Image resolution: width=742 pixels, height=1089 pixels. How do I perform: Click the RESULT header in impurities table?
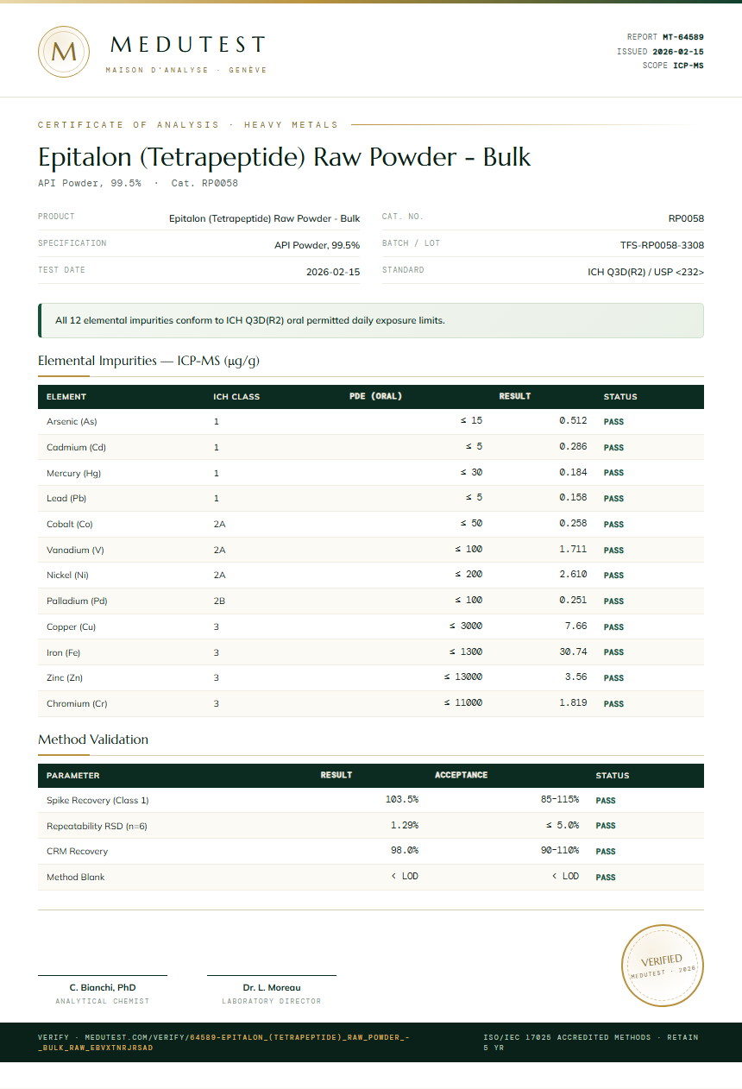coord(515,397)
